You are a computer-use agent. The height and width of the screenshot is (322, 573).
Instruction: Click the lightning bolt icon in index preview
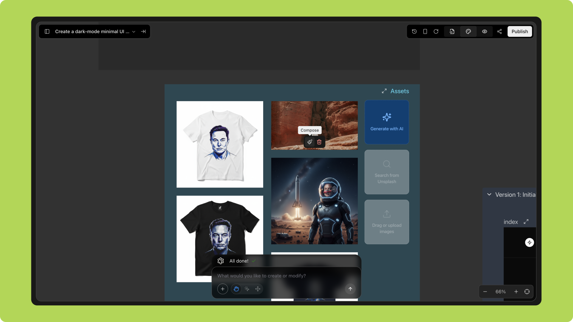(529, 242)
